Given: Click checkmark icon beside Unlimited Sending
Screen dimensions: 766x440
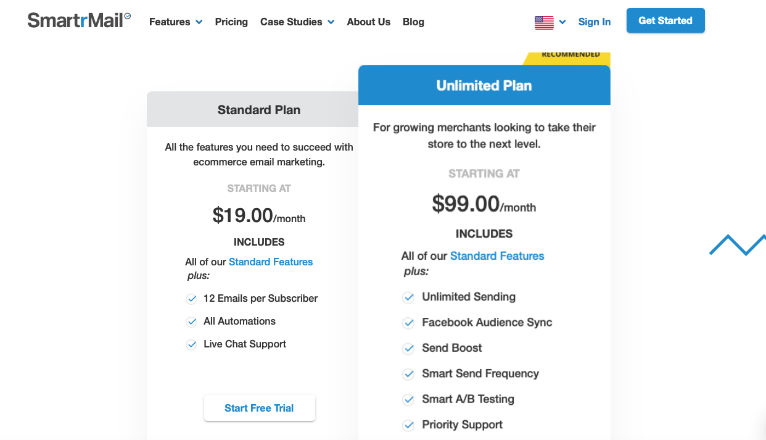Looking at the screenshot, I should pyautogui.click(x=408, y=297).
